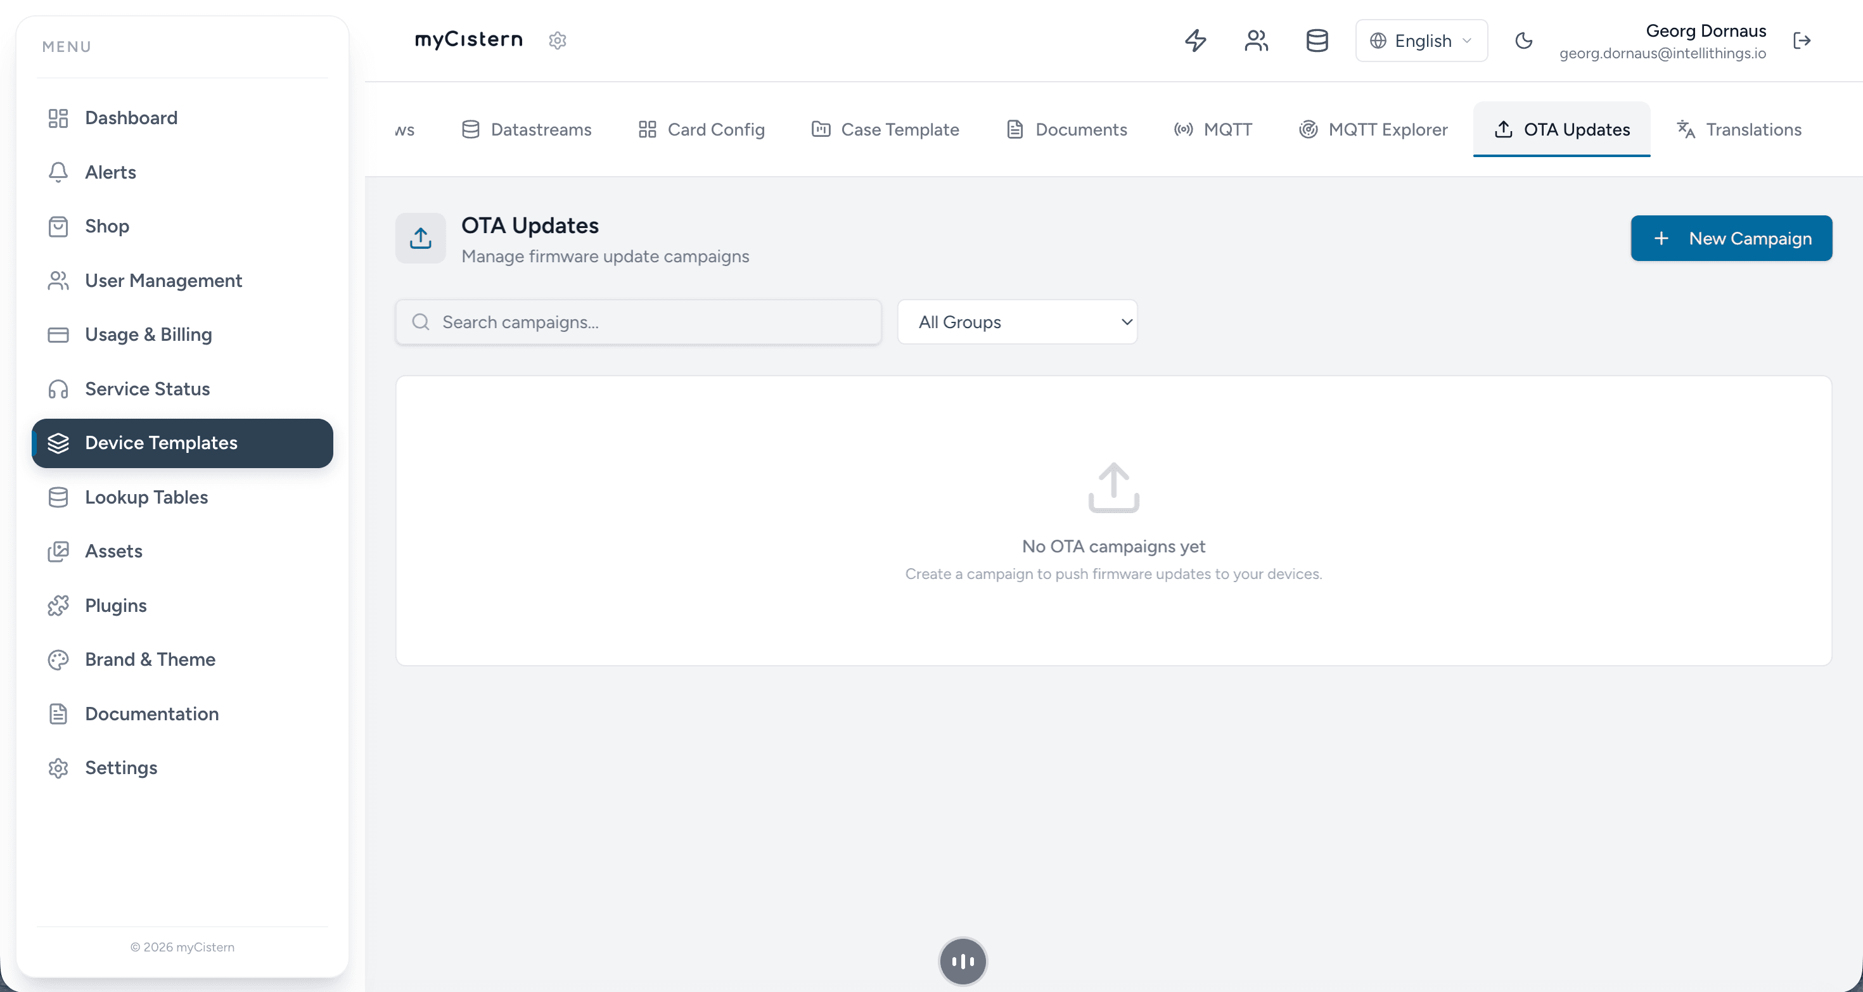1863x992 pixels.
Task: Click 'No OTA campaigns yet' text
Action: [x=1114, y=547]
